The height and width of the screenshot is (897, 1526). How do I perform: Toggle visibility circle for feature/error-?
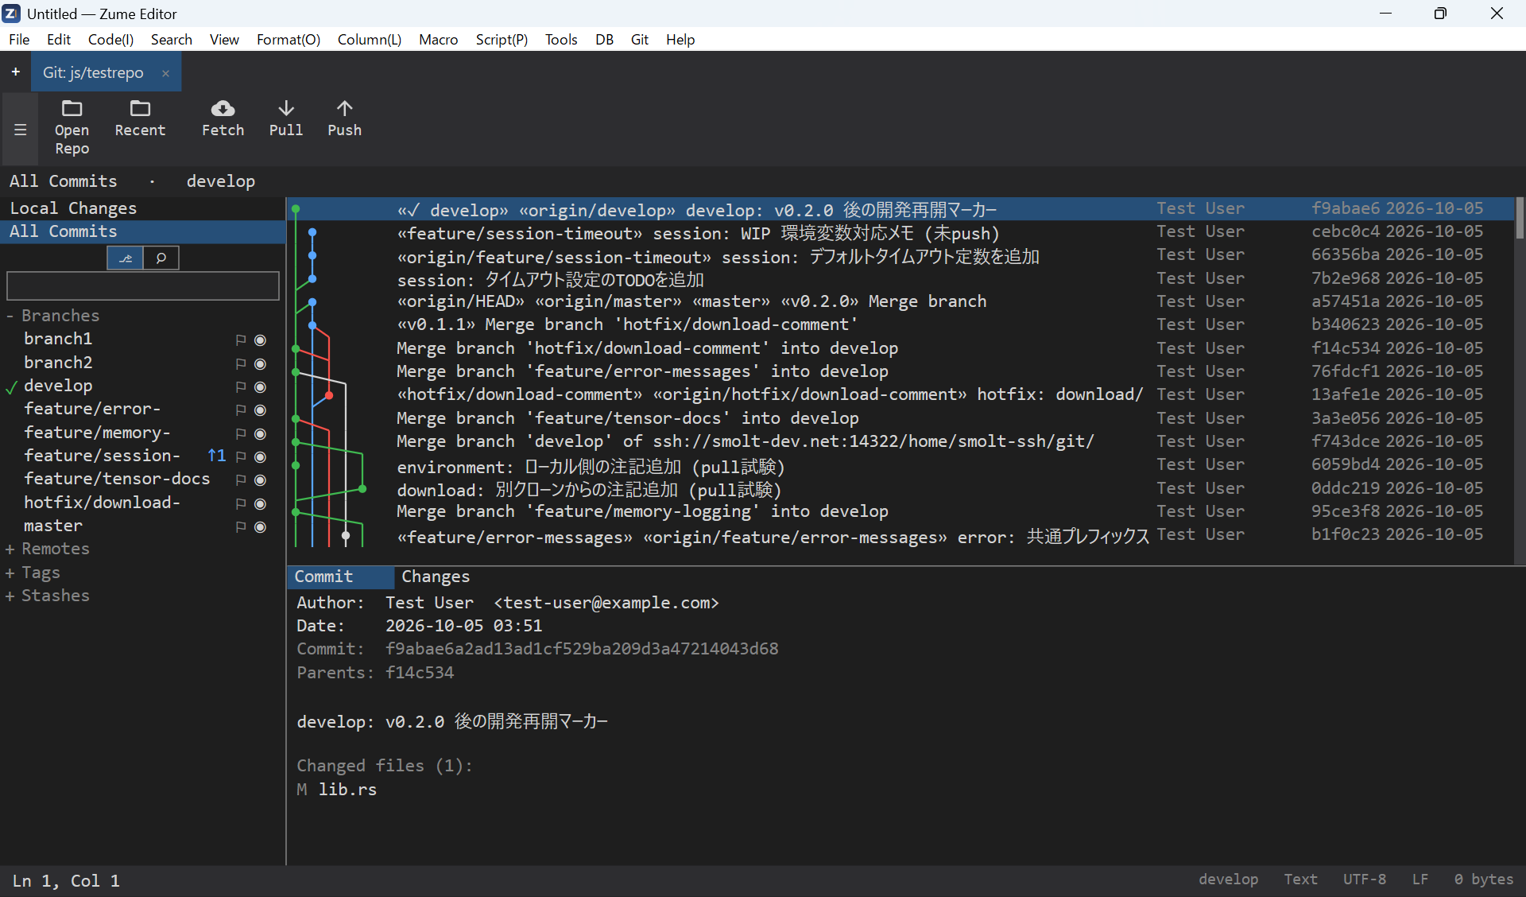click(260, 410)
